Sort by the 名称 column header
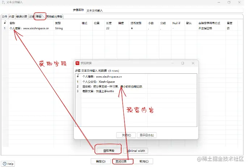Image resolution: width=249 pixels, height=167 pixels. pyautogui.click(x=31, y=23)
